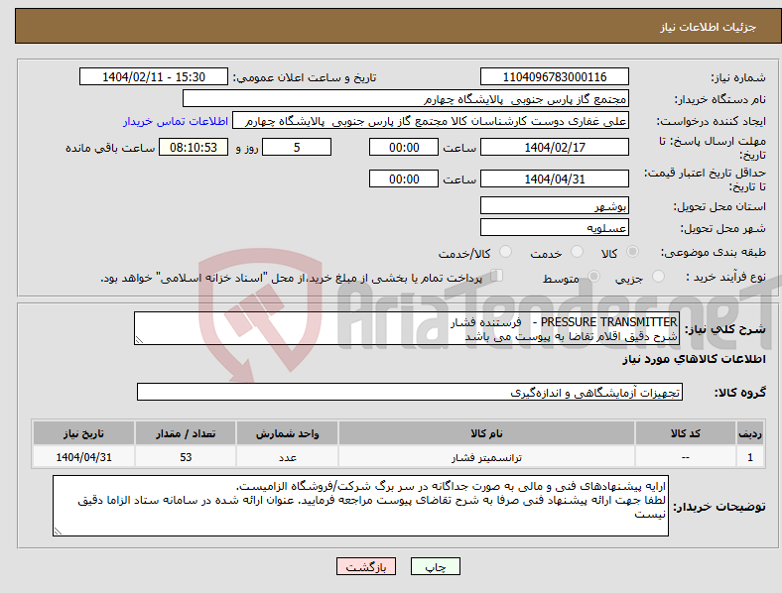Image resolution: width=782 pixels, height=593 pixels.
Task: Click the row number cell 1
Action: (x=750, y=457)
